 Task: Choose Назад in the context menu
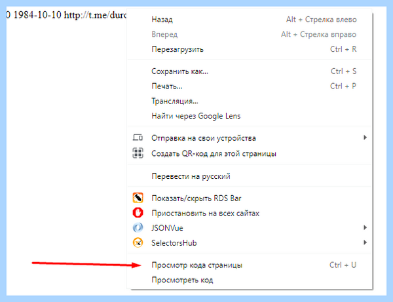(250, 19)
